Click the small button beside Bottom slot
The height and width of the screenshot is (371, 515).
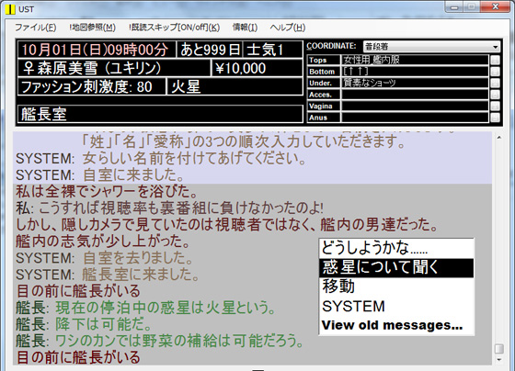[x=495, y=72]
